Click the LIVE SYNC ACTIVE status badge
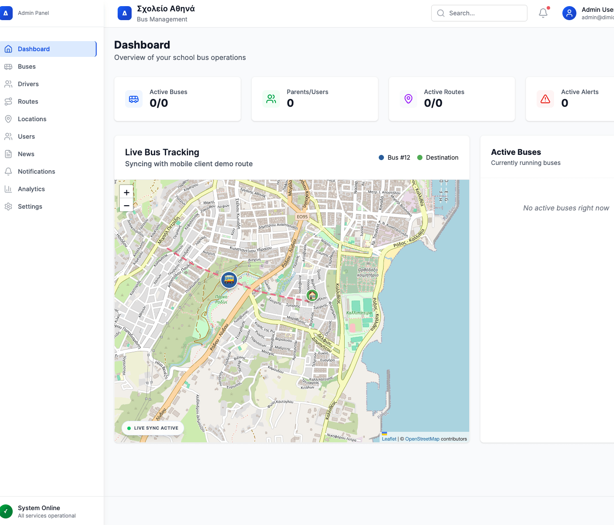Viewport: 614px width, 525px height. [x=152, y=428]
